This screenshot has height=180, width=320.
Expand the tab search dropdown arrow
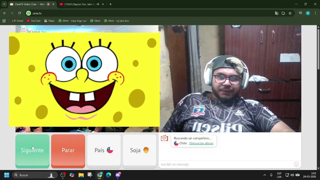tap(4, 4)
